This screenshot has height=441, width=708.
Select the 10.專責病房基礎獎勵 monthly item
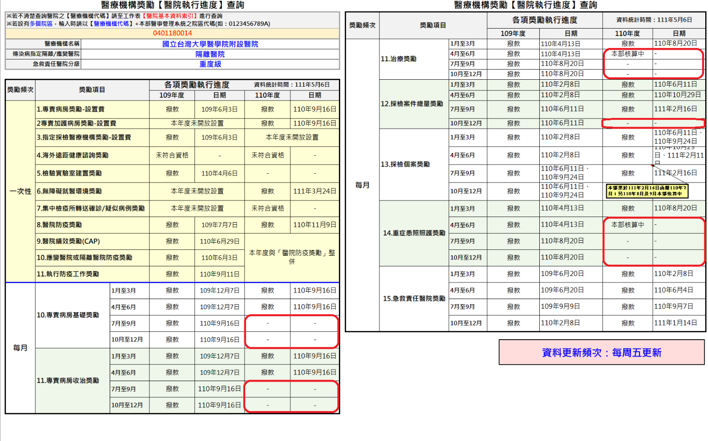point(68,315)
